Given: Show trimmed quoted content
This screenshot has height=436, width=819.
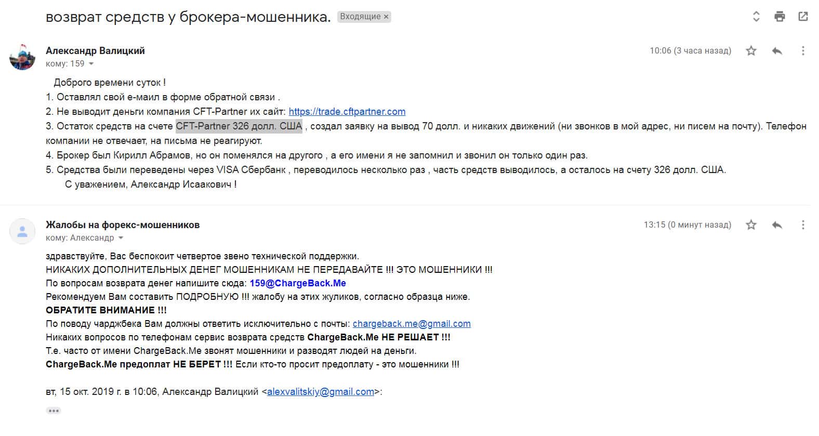Looking at the screenshot, I should pyautogui.click(x=53, y=411).
